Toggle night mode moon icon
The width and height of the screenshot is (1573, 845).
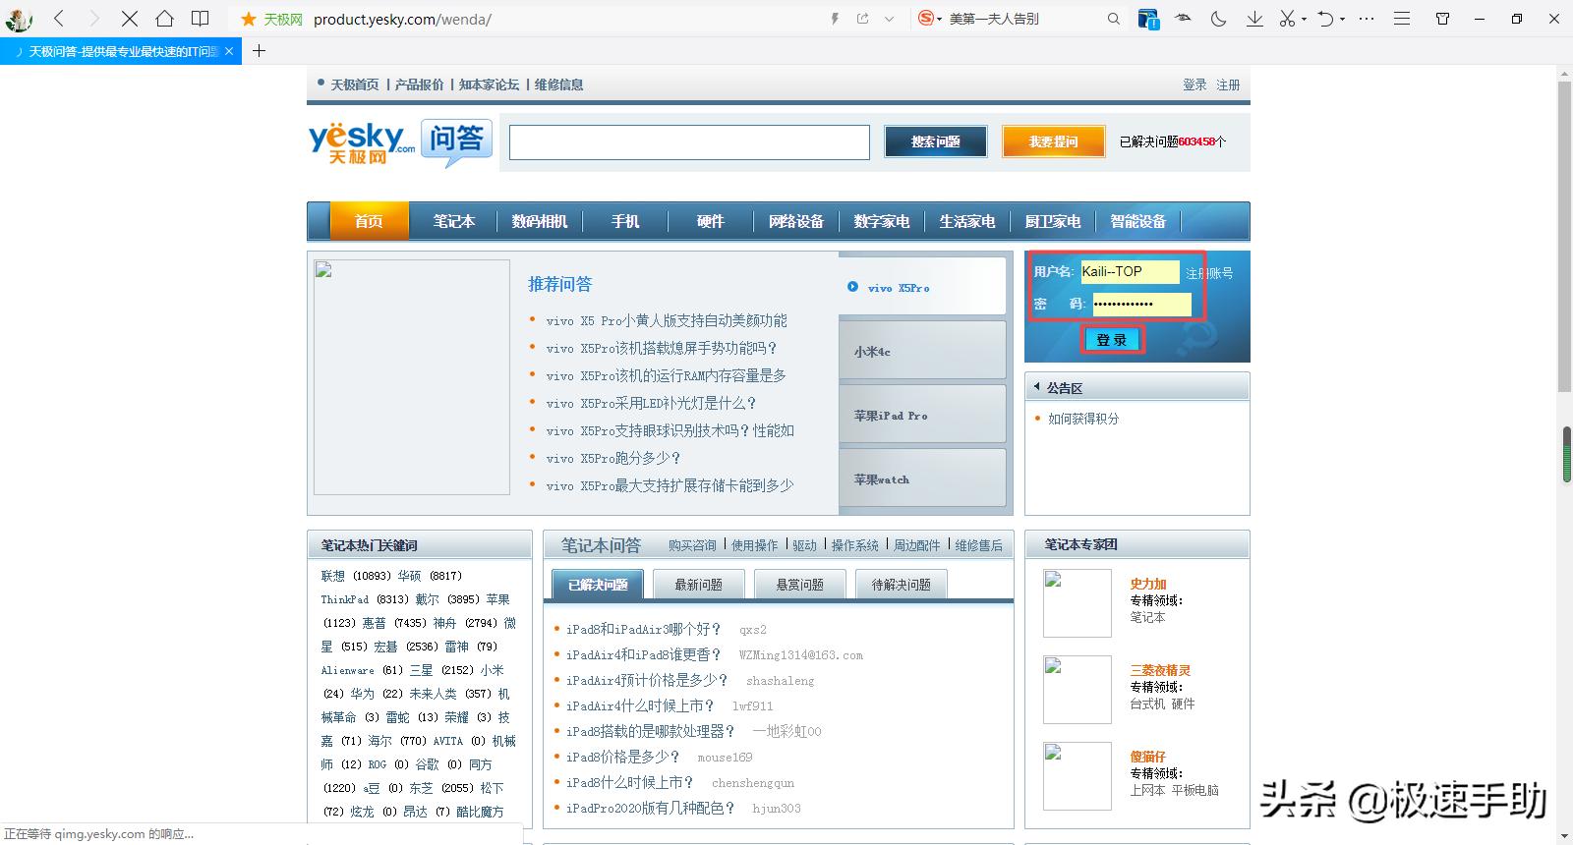[1219, 19]
